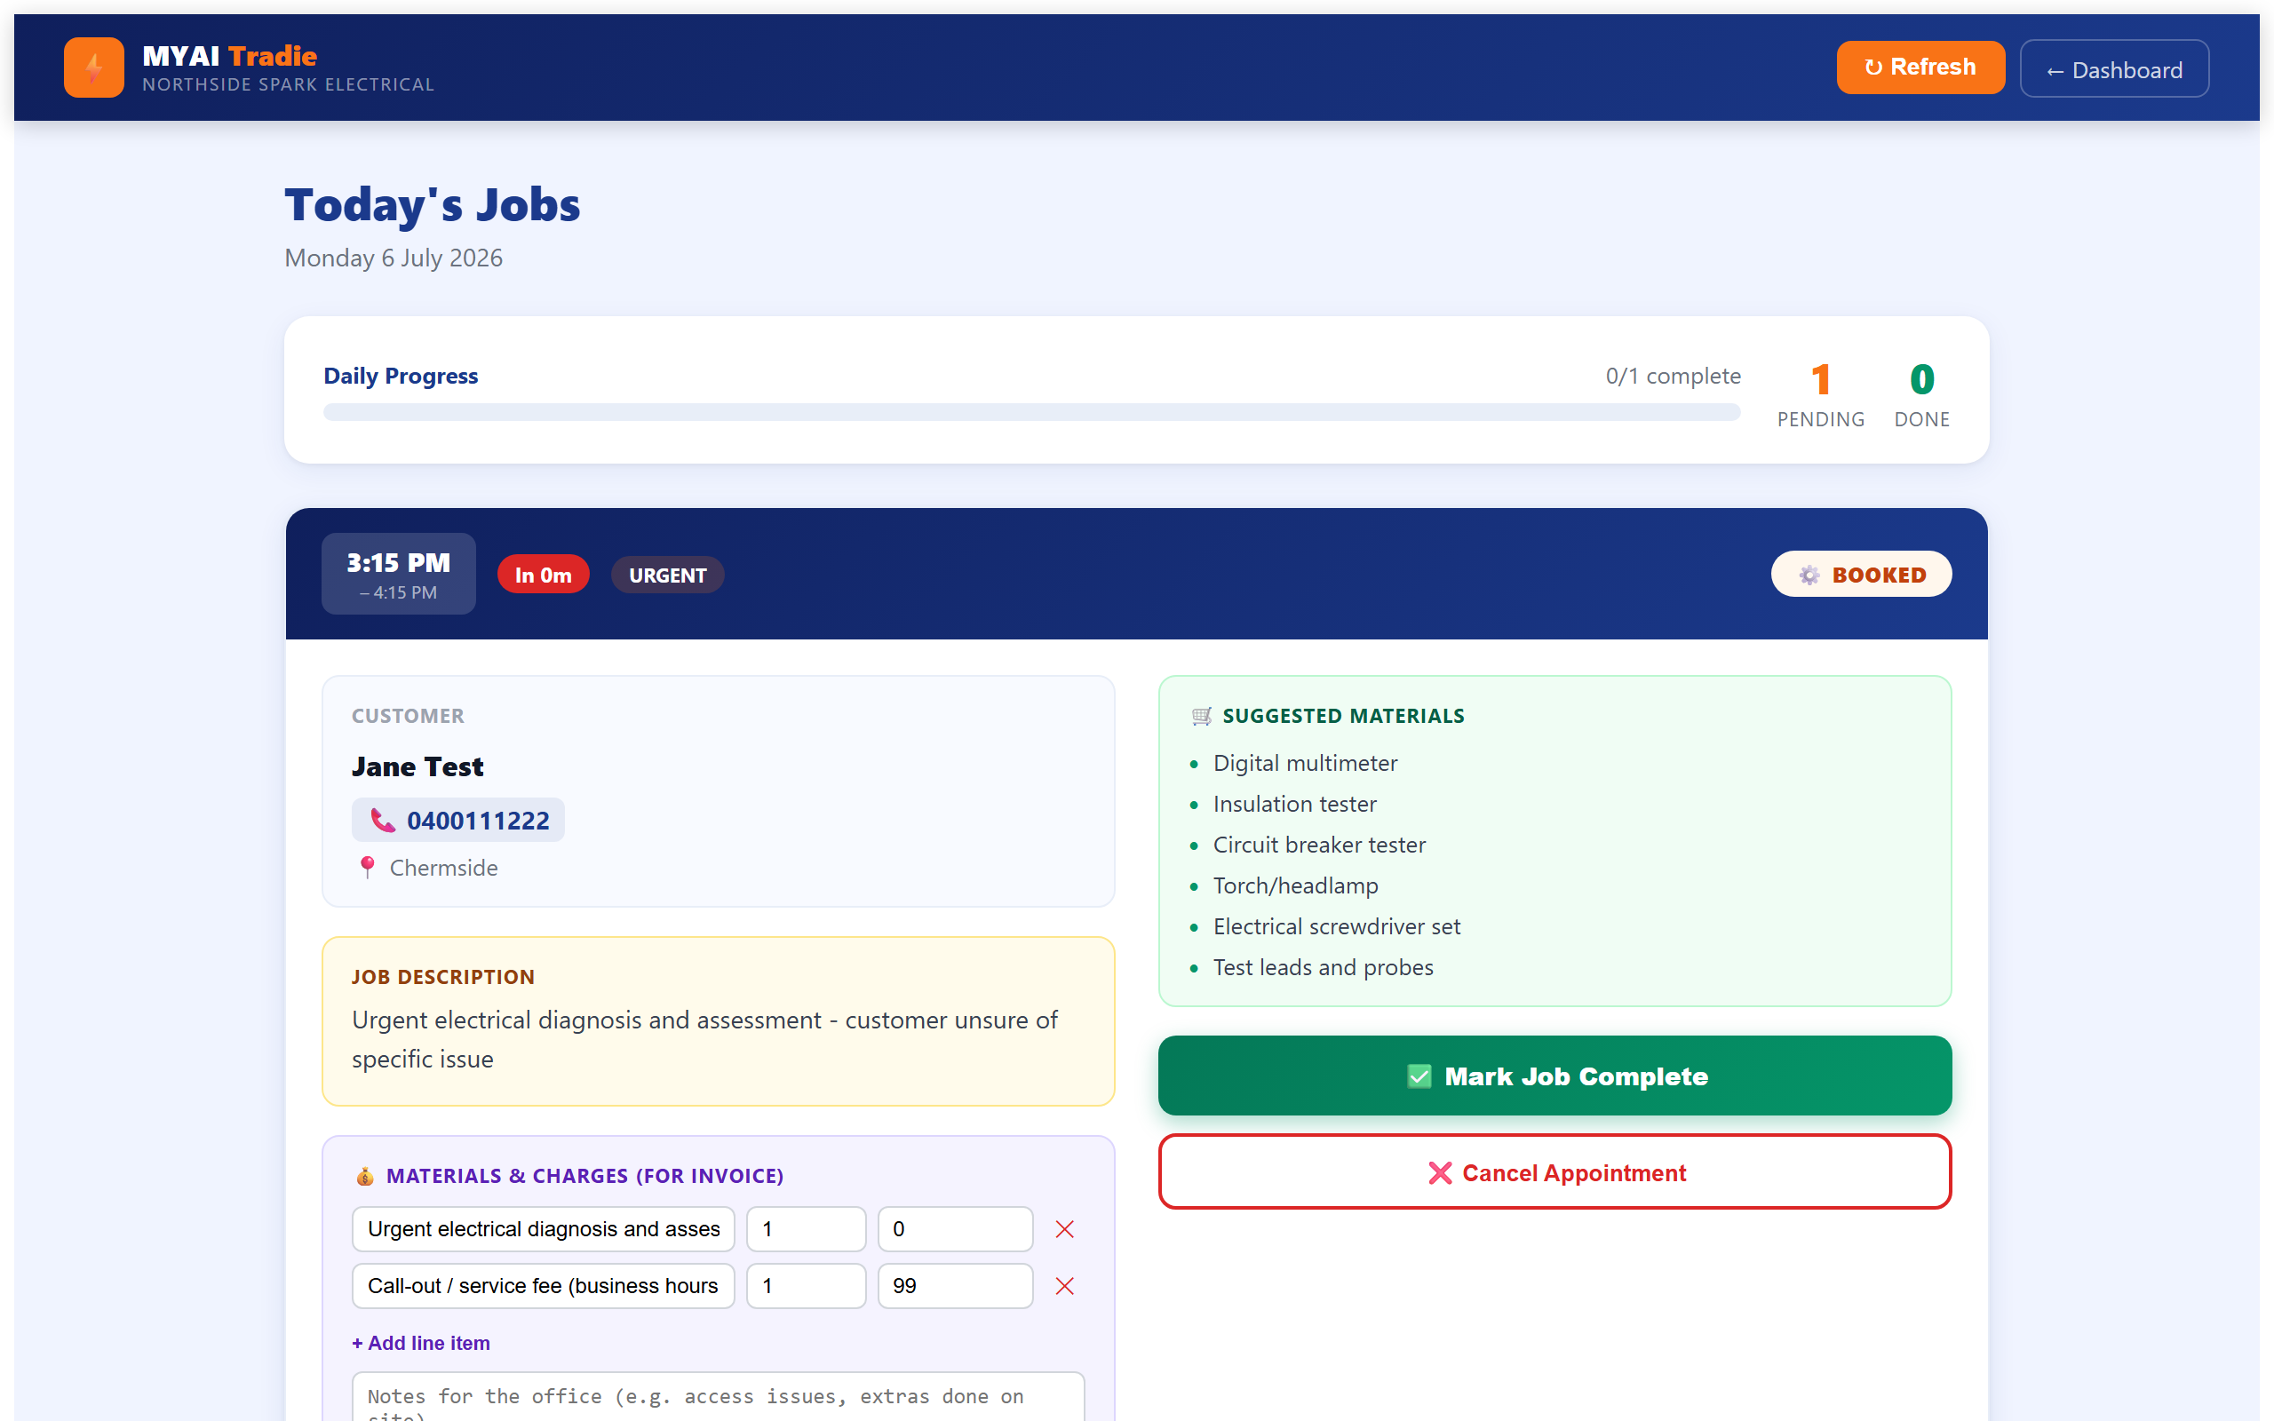Click the date 'Monday 6 July 2026'

click(394, 258)
